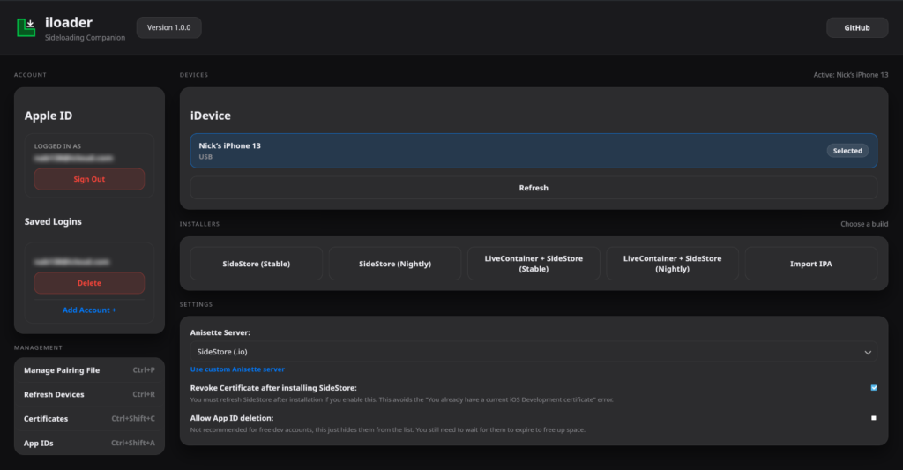Refresh the iDevice list
The width and height of the screenshot is (903, 470).
click(x=534, y=188)
